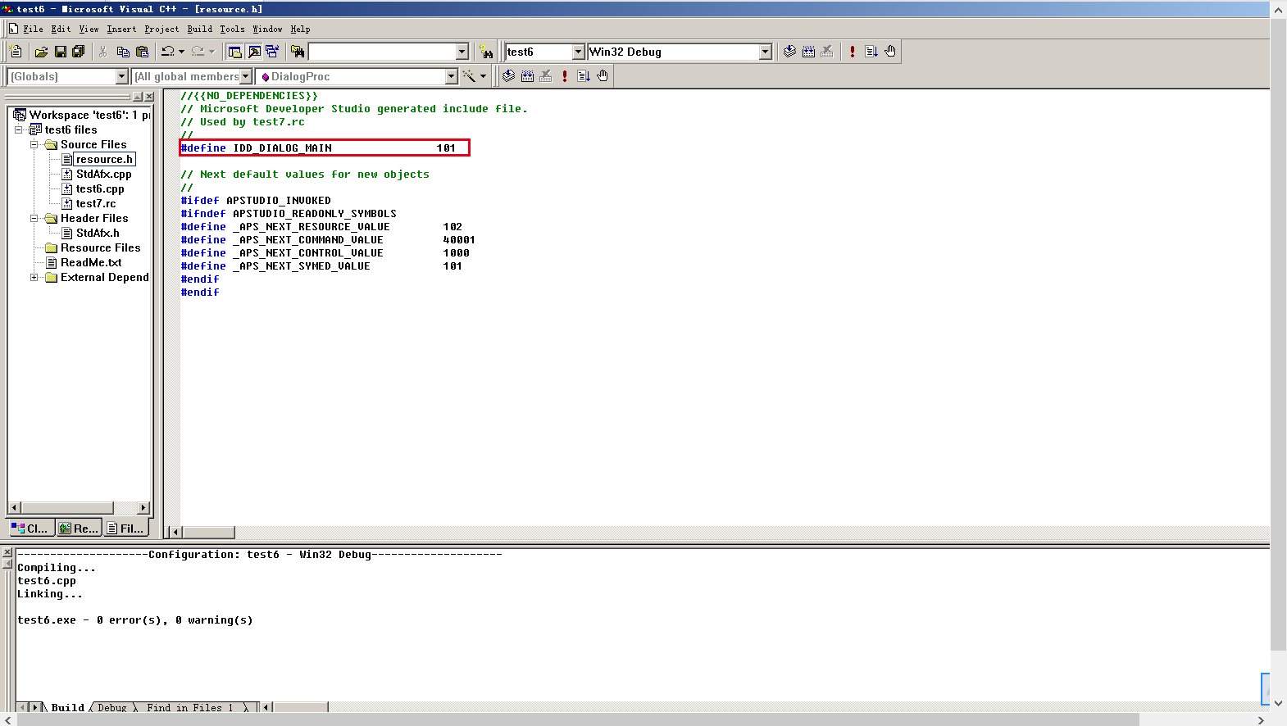The height and width of the screenshot is (726, 1287).
Task: Open test6.cpp in the file tree
Action: click(x=100, y=189)
